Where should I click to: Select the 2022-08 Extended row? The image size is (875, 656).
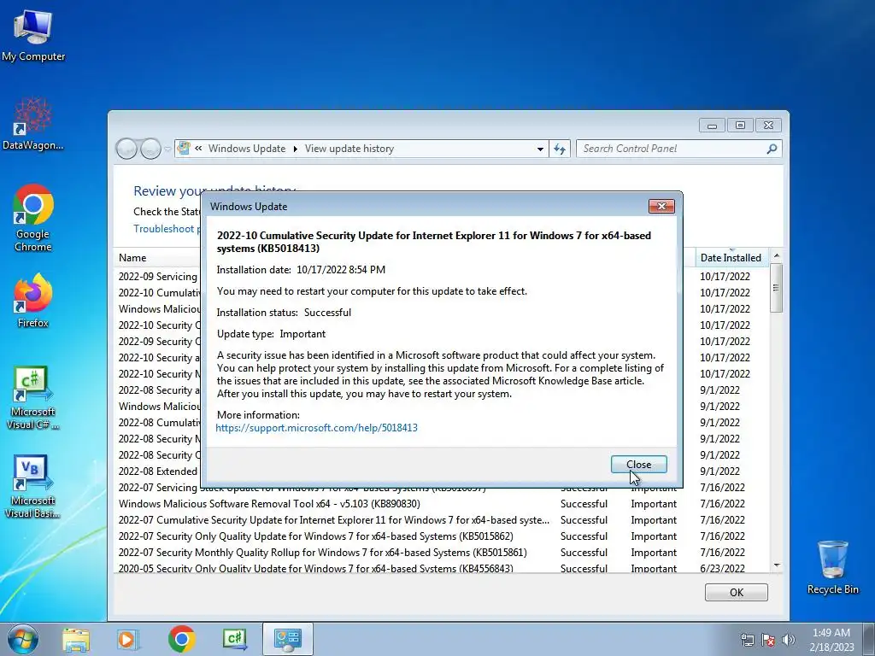[x=158, y=471]
